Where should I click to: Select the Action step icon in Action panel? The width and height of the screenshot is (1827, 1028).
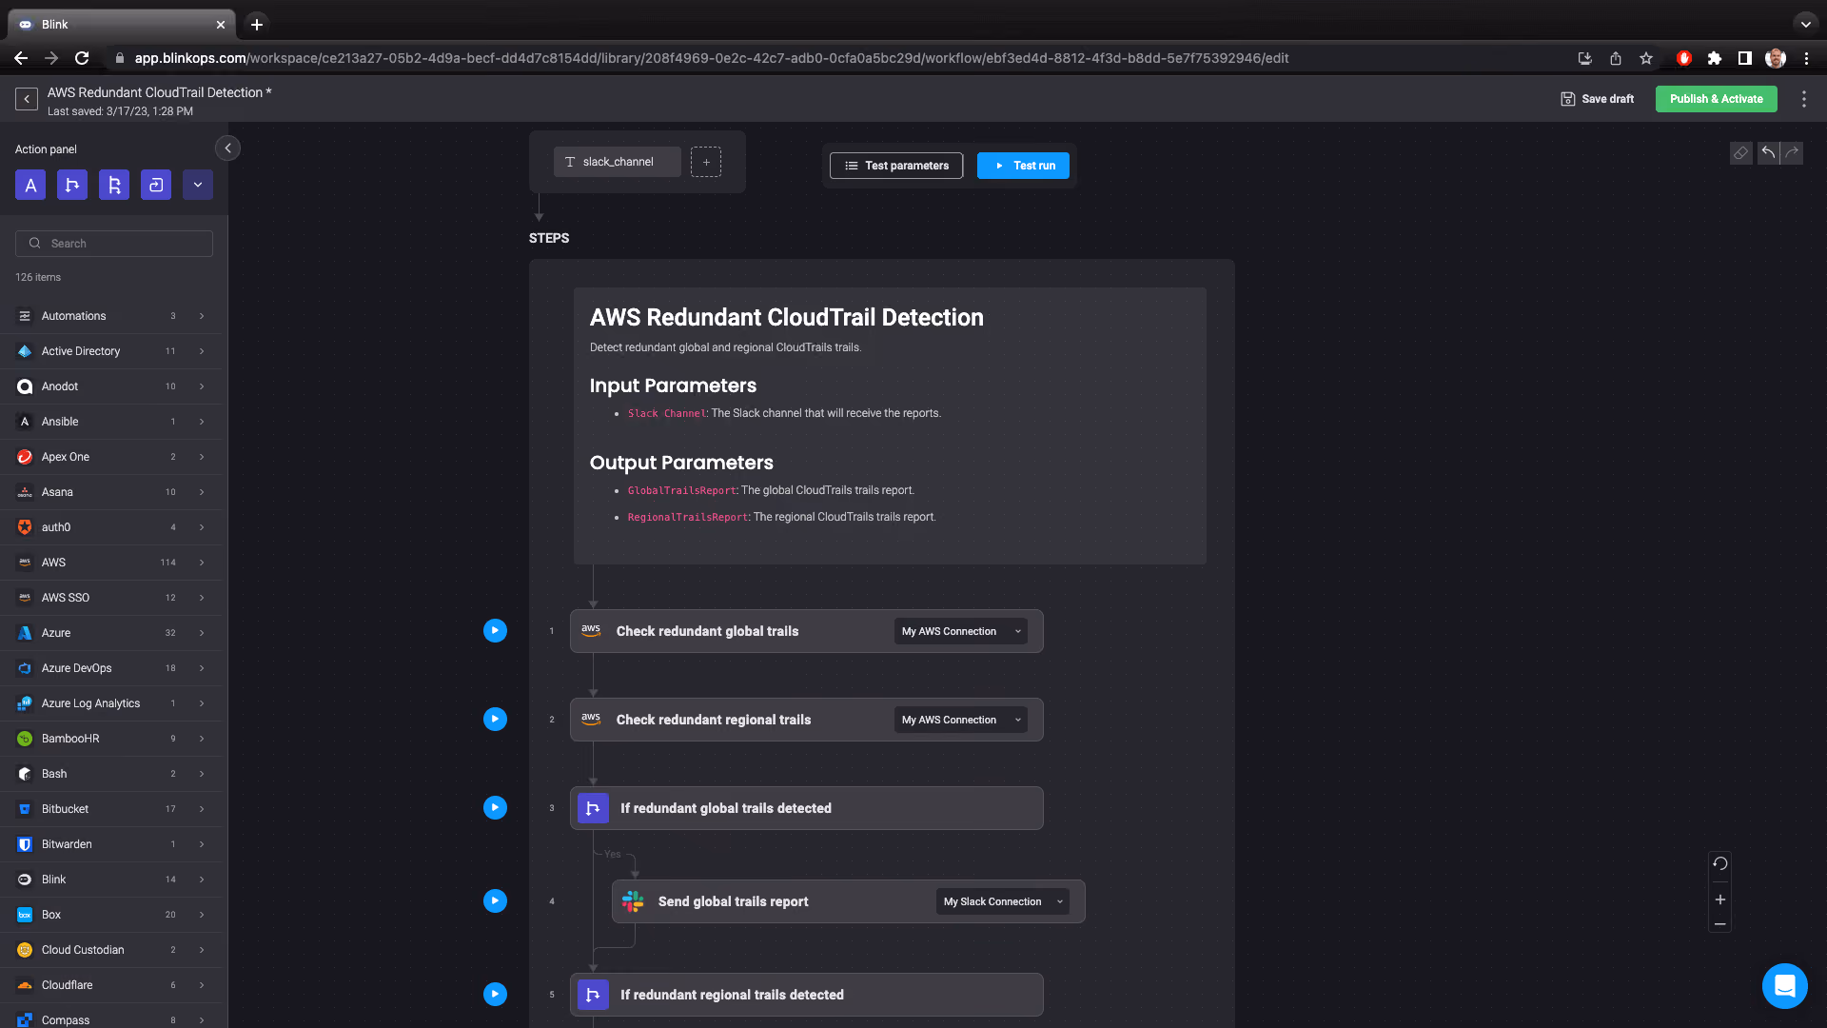pos(30,185)
